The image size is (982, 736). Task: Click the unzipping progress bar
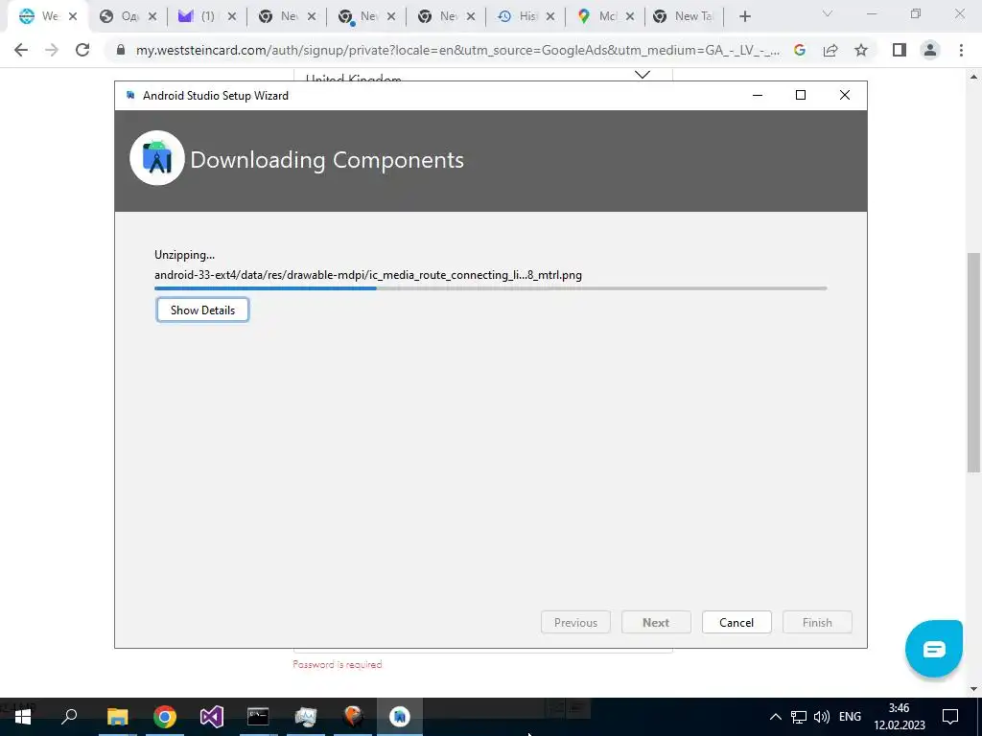490,288
